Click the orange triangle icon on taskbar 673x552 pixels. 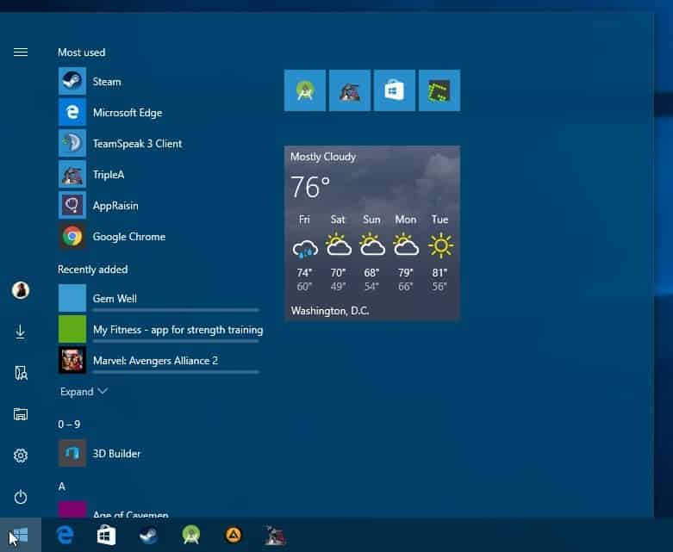(234, 535)
